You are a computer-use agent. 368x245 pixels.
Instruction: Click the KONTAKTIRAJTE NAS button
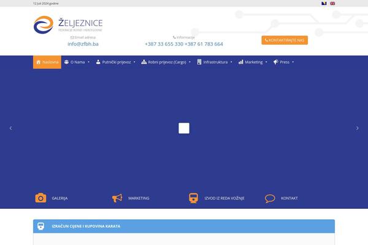click(285, 40)
